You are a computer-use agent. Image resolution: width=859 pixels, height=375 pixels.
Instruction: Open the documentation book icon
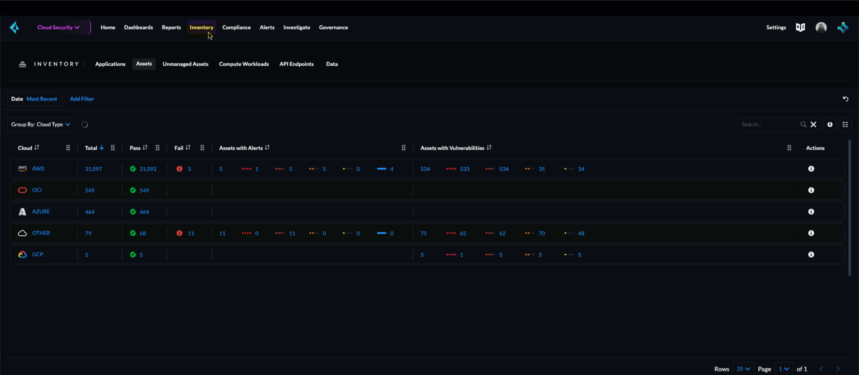point(800,27)
